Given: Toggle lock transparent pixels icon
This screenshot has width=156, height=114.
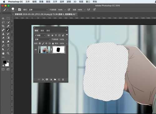Looking at the screenshot, I should 40,43.
